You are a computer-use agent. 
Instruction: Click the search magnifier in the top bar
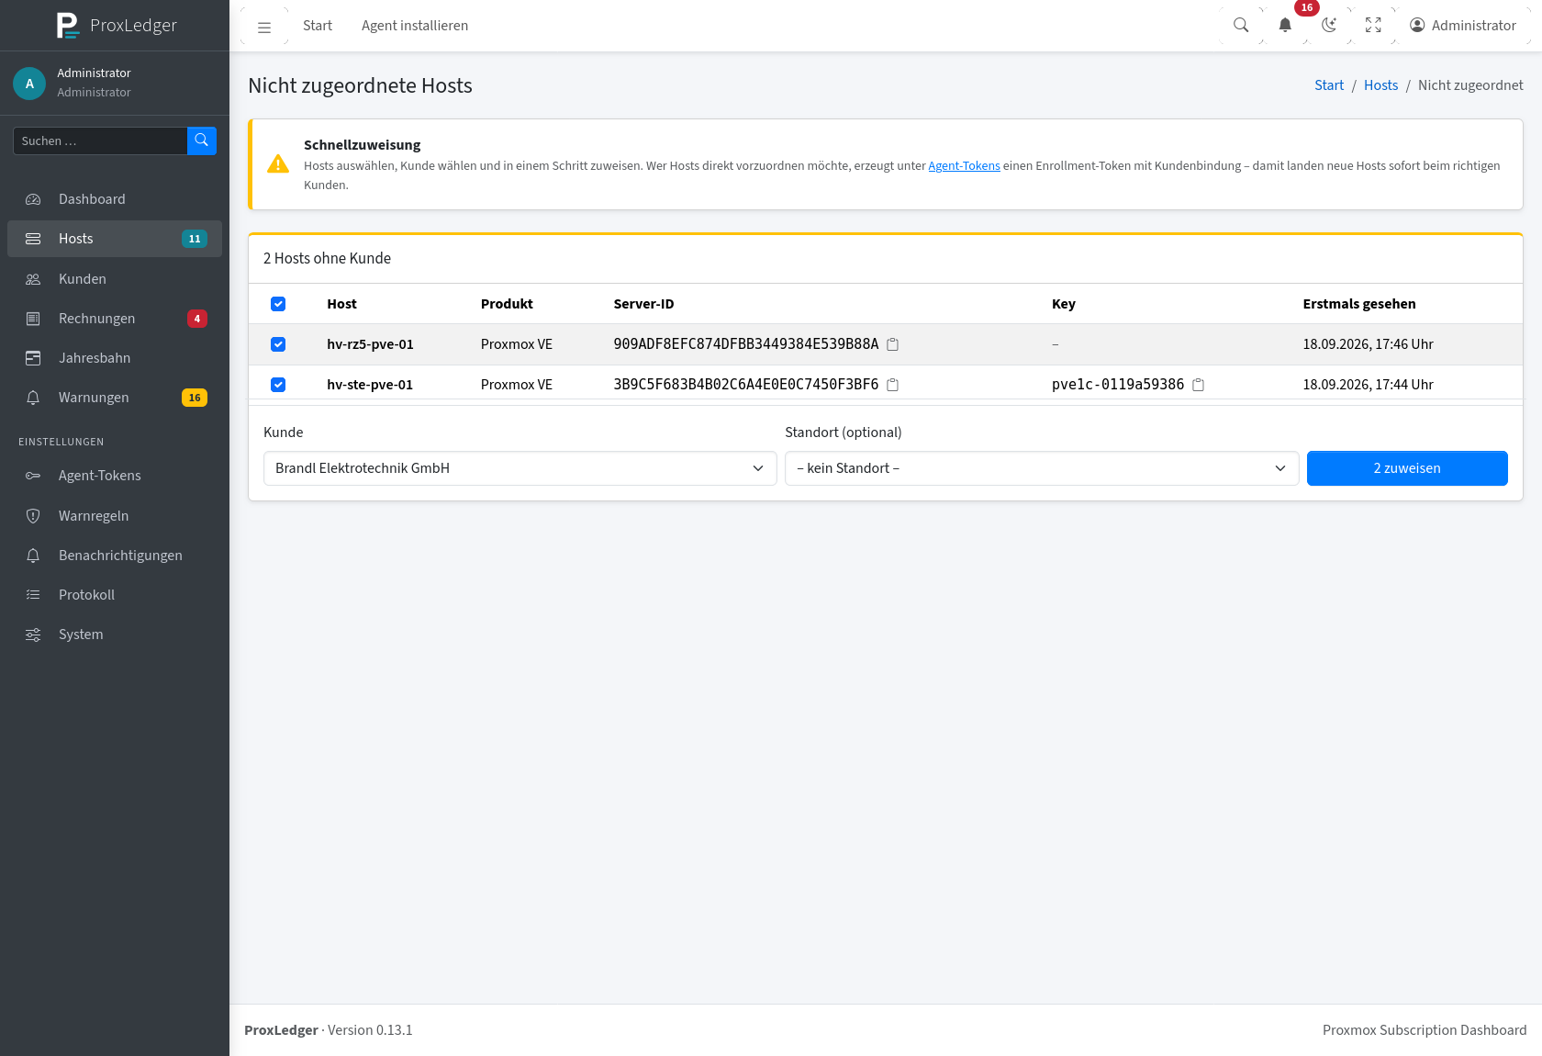1241,26
